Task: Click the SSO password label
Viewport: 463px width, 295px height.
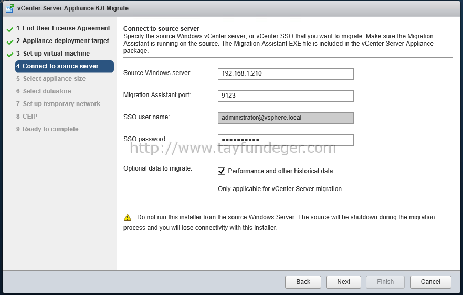Action: pyautogui.click(x=145, y=139)
